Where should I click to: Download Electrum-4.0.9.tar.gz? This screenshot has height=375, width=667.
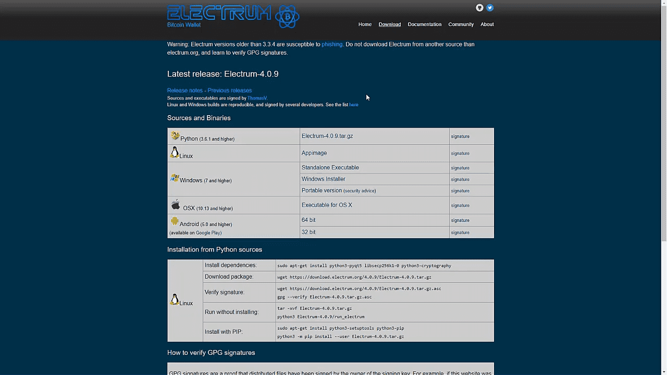[x=327, y=136]
